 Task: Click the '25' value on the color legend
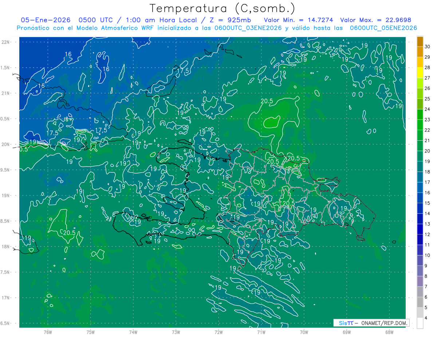(428, 99)
